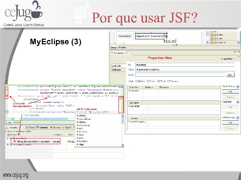Open the Servers tab
The width and height of the screenshot is (241, 180).
[55, 127]
